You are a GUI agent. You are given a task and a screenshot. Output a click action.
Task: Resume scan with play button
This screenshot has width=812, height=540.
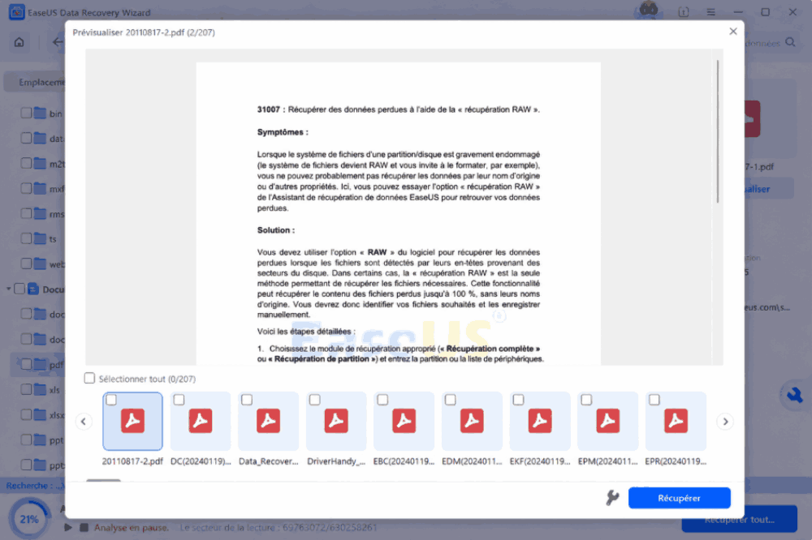click(x=68, y=528)
